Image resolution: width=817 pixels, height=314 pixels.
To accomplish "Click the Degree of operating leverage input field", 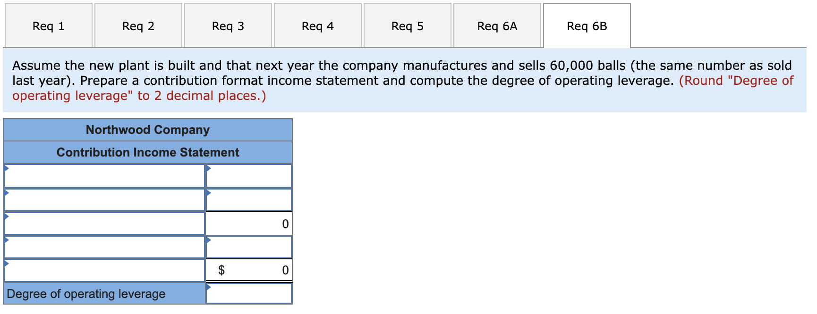I will pyautogui.click(x=250, y=293).
